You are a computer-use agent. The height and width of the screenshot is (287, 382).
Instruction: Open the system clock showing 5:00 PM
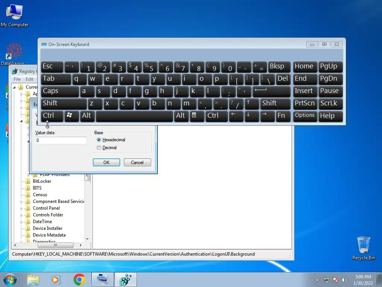click(363, 280)
